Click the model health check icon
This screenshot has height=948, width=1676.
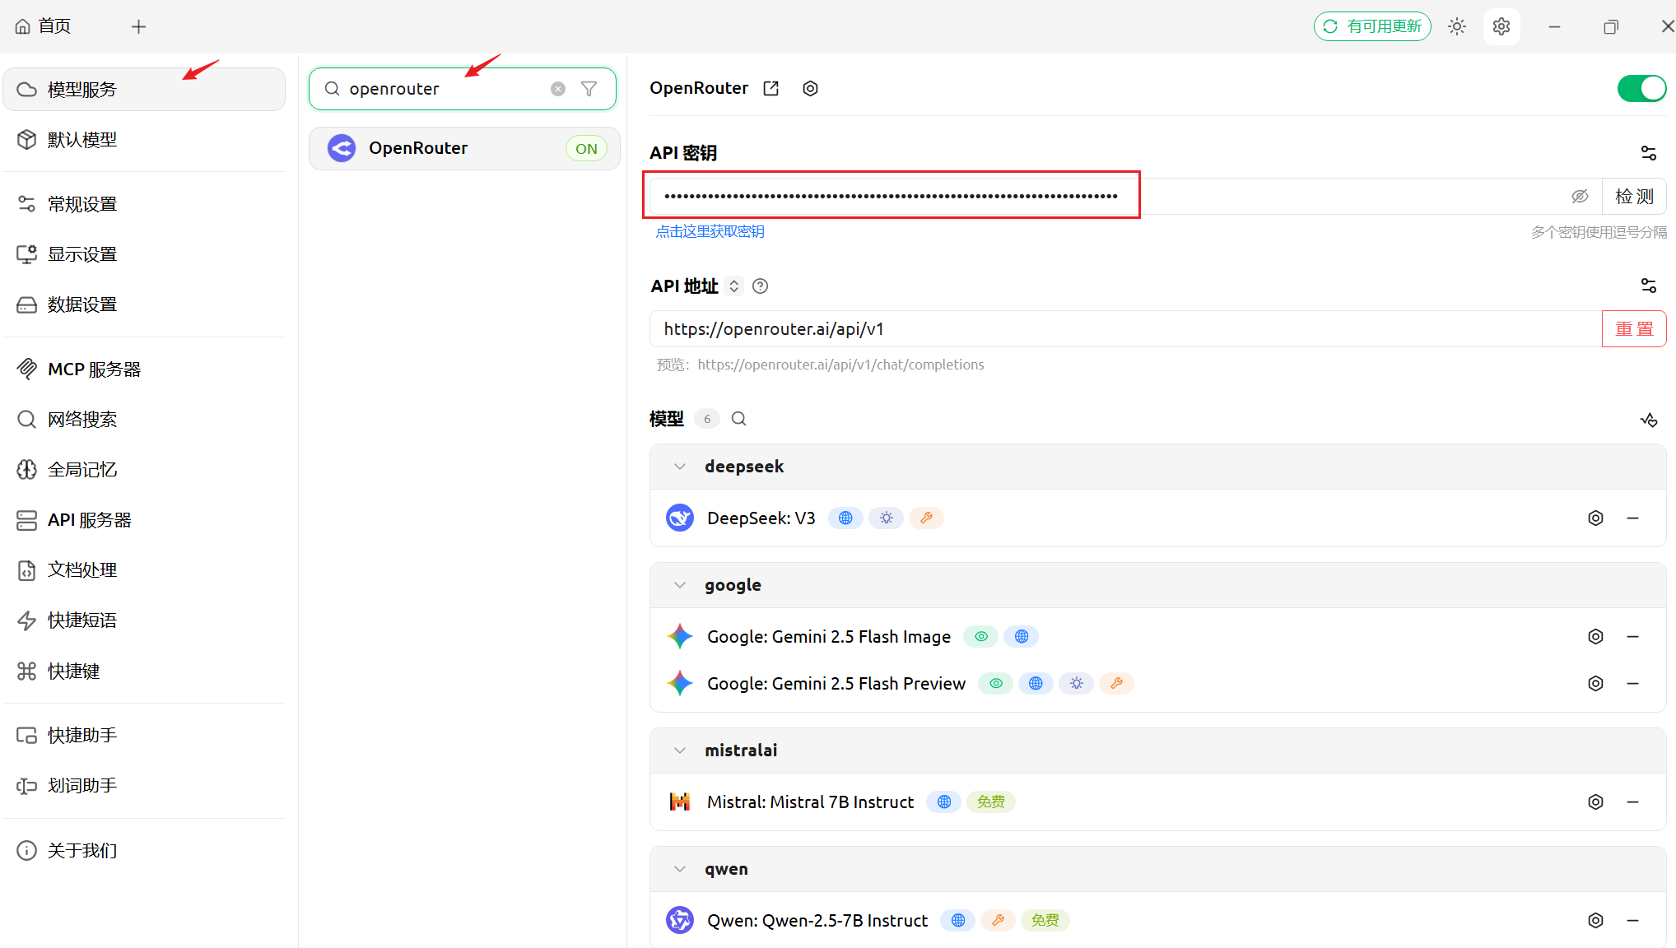(1648, 420)
